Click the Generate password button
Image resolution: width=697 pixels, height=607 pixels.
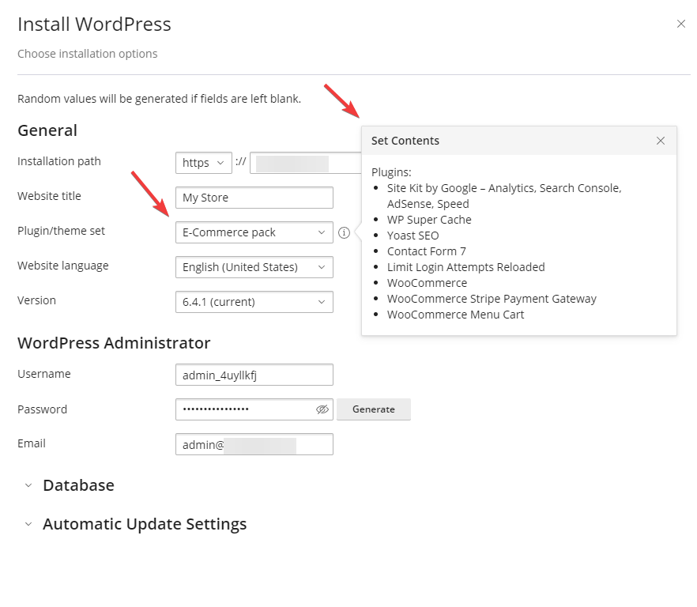tap(373, 409)
